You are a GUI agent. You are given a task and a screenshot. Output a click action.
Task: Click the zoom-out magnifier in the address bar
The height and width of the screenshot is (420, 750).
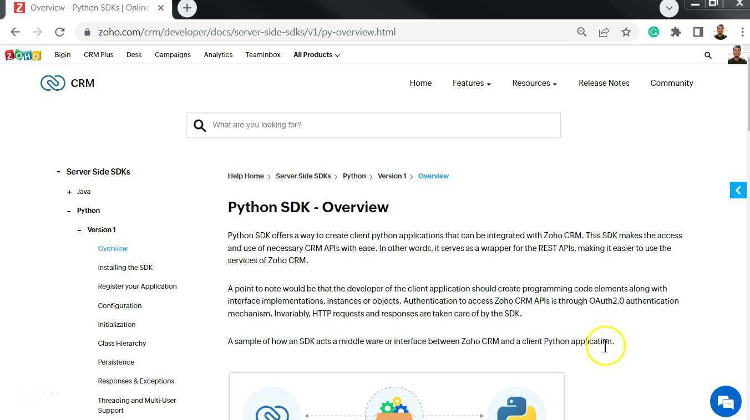581,32
